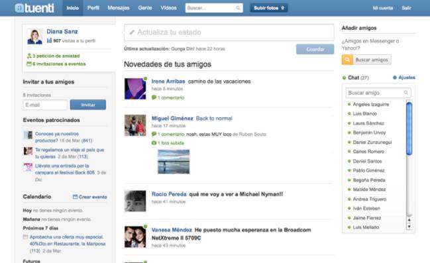Image resolution: width=430 pixels, height=263 pixels.
Task: Click the calendar icon next to Crear evento
Action: tap(75, 197)
